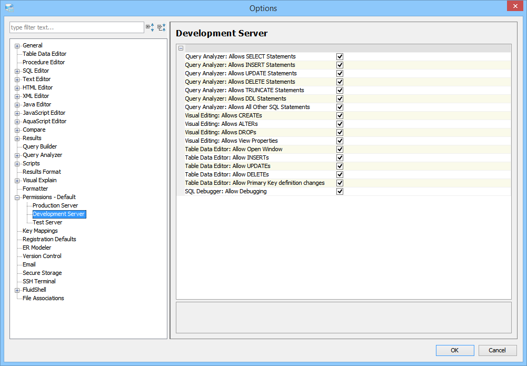Click 'SQL Debugger: Allow Debugging' row text

pyautogui.click(x=226, y=191)
